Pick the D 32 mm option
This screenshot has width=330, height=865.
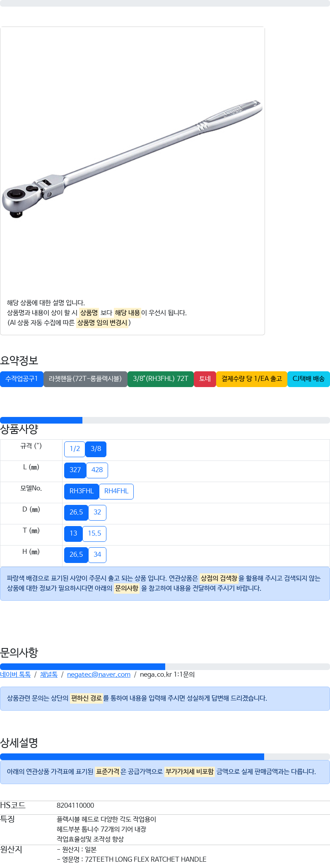coord(97,512)
